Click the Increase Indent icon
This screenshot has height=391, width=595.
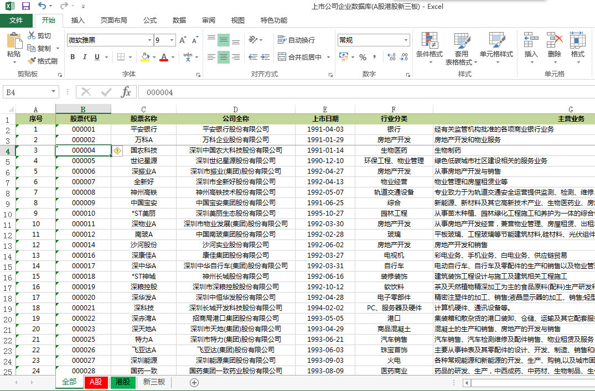(265, 58)
